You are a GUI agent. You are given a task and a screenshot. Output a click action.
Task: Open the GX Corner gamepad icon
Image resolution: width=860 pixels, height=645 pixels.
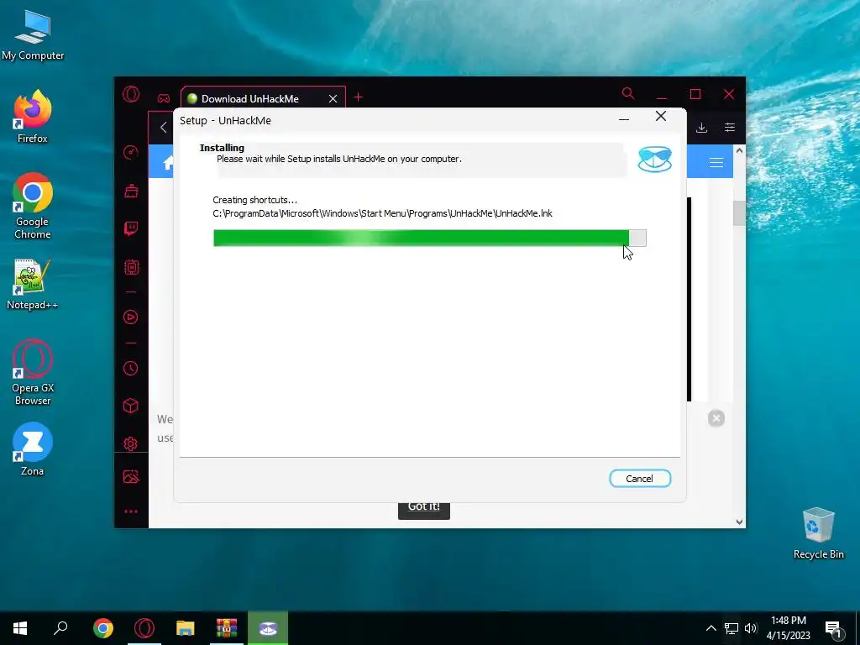(x=164, y=98)
